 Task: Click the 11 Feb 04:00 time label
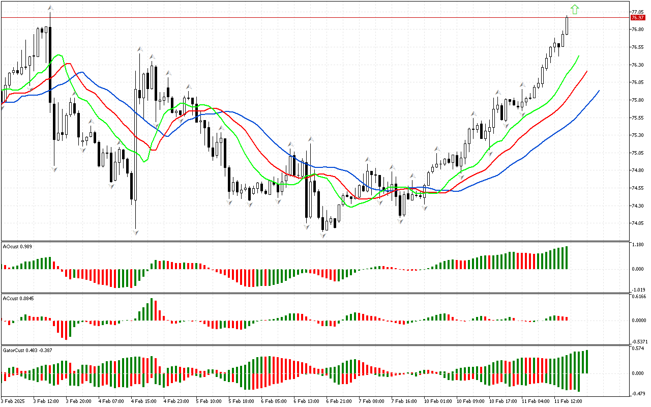tap(535, 401)
